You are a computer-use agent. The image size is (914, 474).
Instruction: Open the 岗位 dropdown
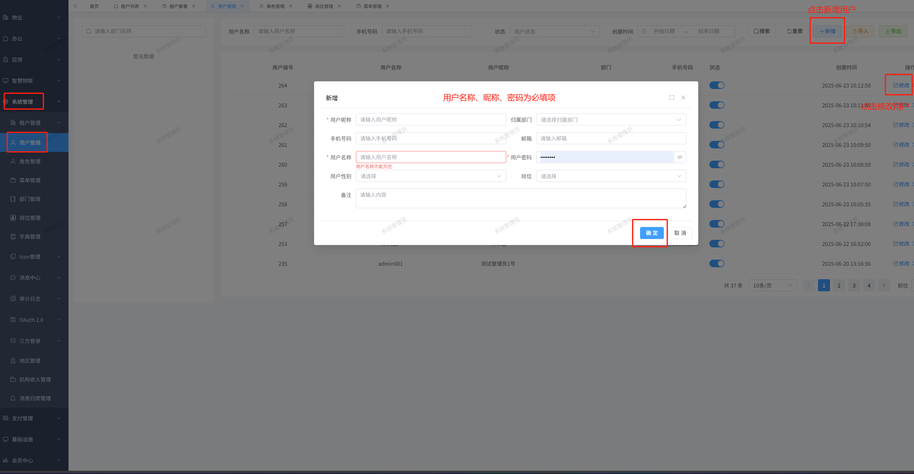[611, 176]
